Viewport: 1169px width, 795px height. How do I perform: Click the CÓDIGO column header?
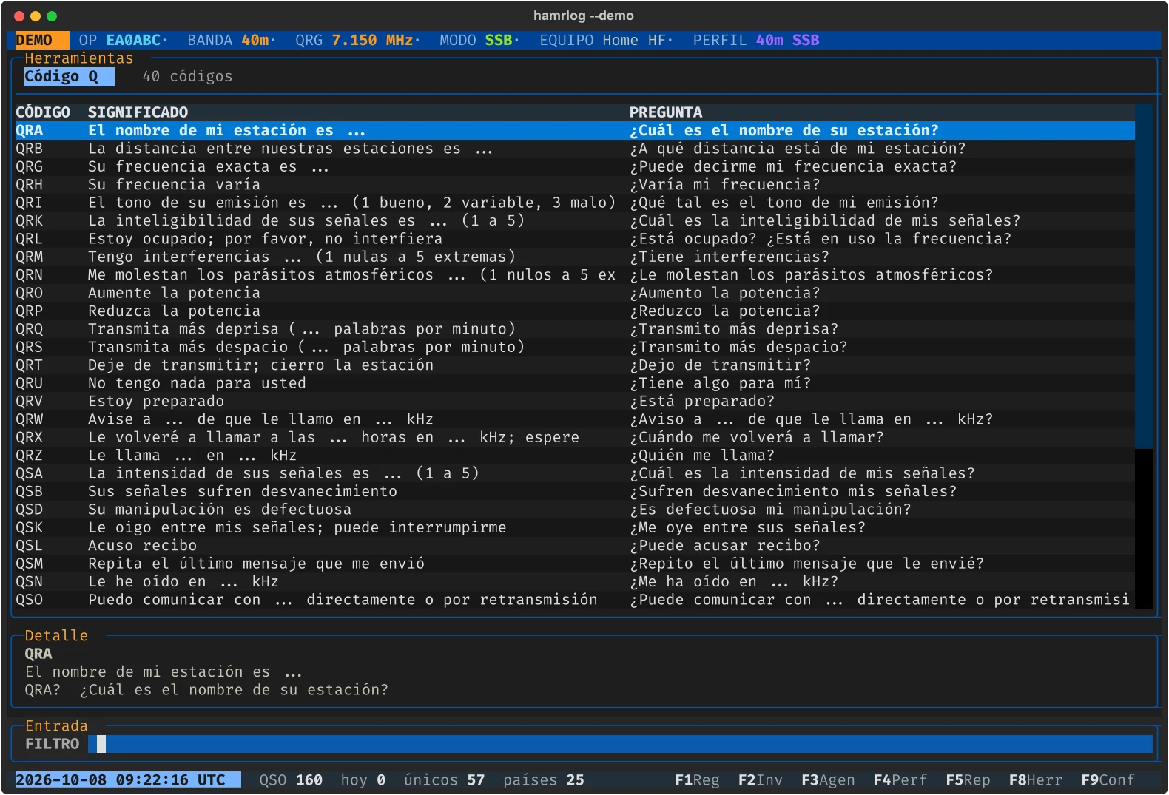pos(43,112)
